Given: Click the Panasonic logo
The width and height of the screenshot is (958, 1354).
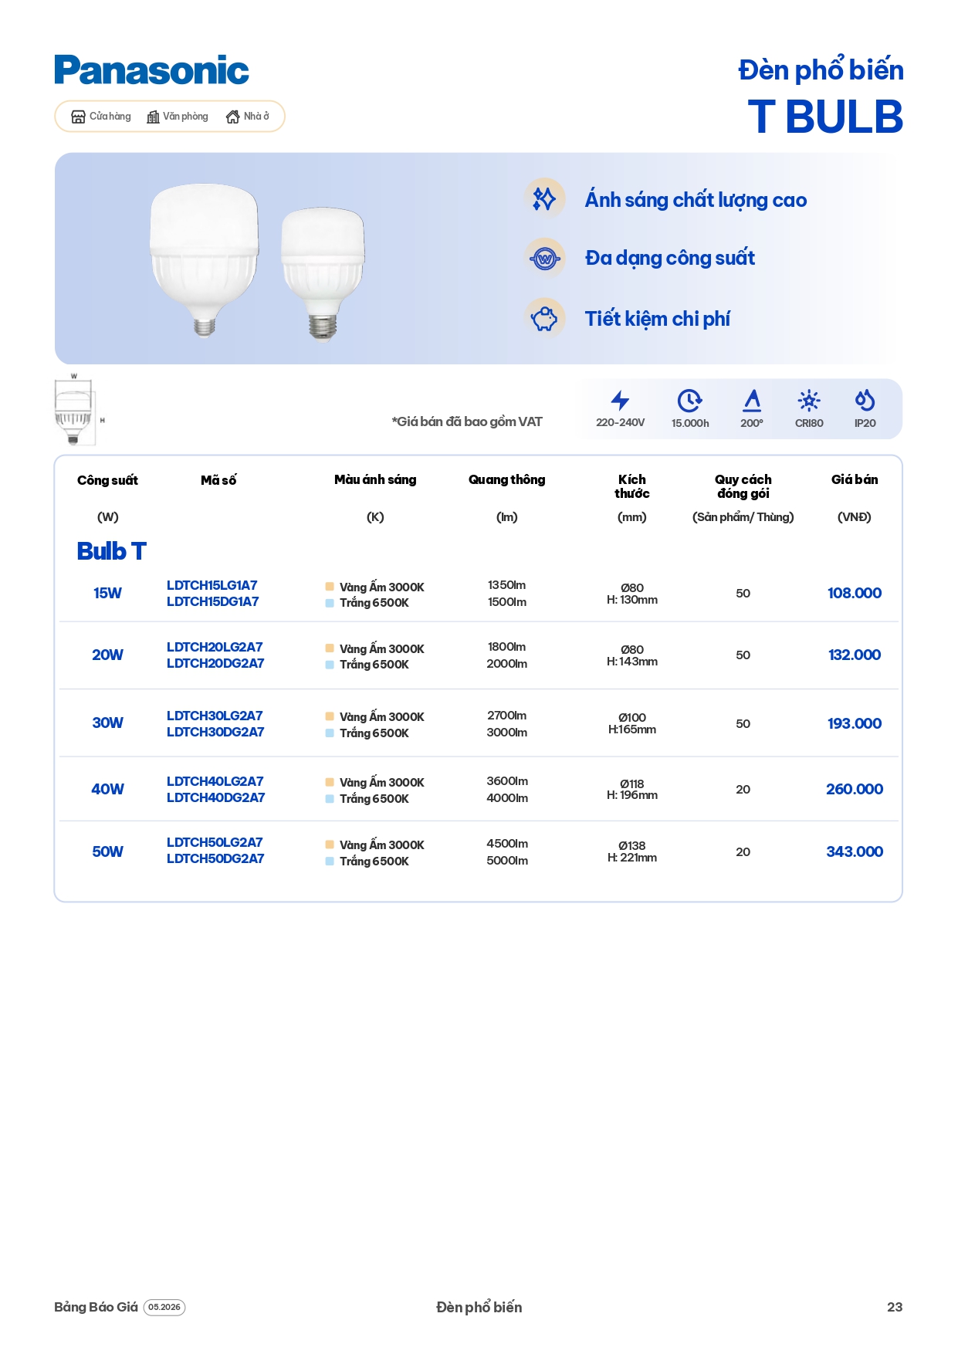Looking at the screenshot, I should click(151, 70).
